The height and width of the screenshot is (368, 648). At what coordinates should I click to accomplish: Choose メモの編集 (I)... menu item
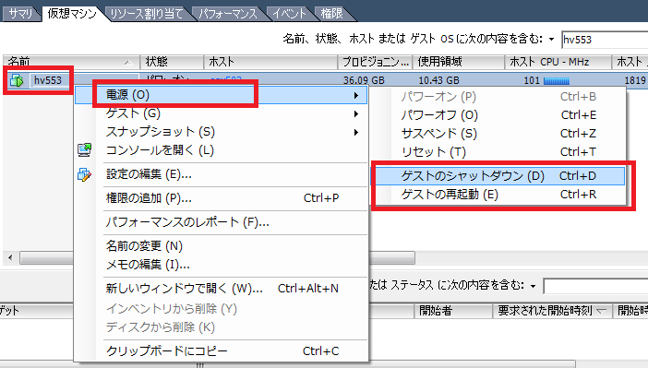coord(222,265)
